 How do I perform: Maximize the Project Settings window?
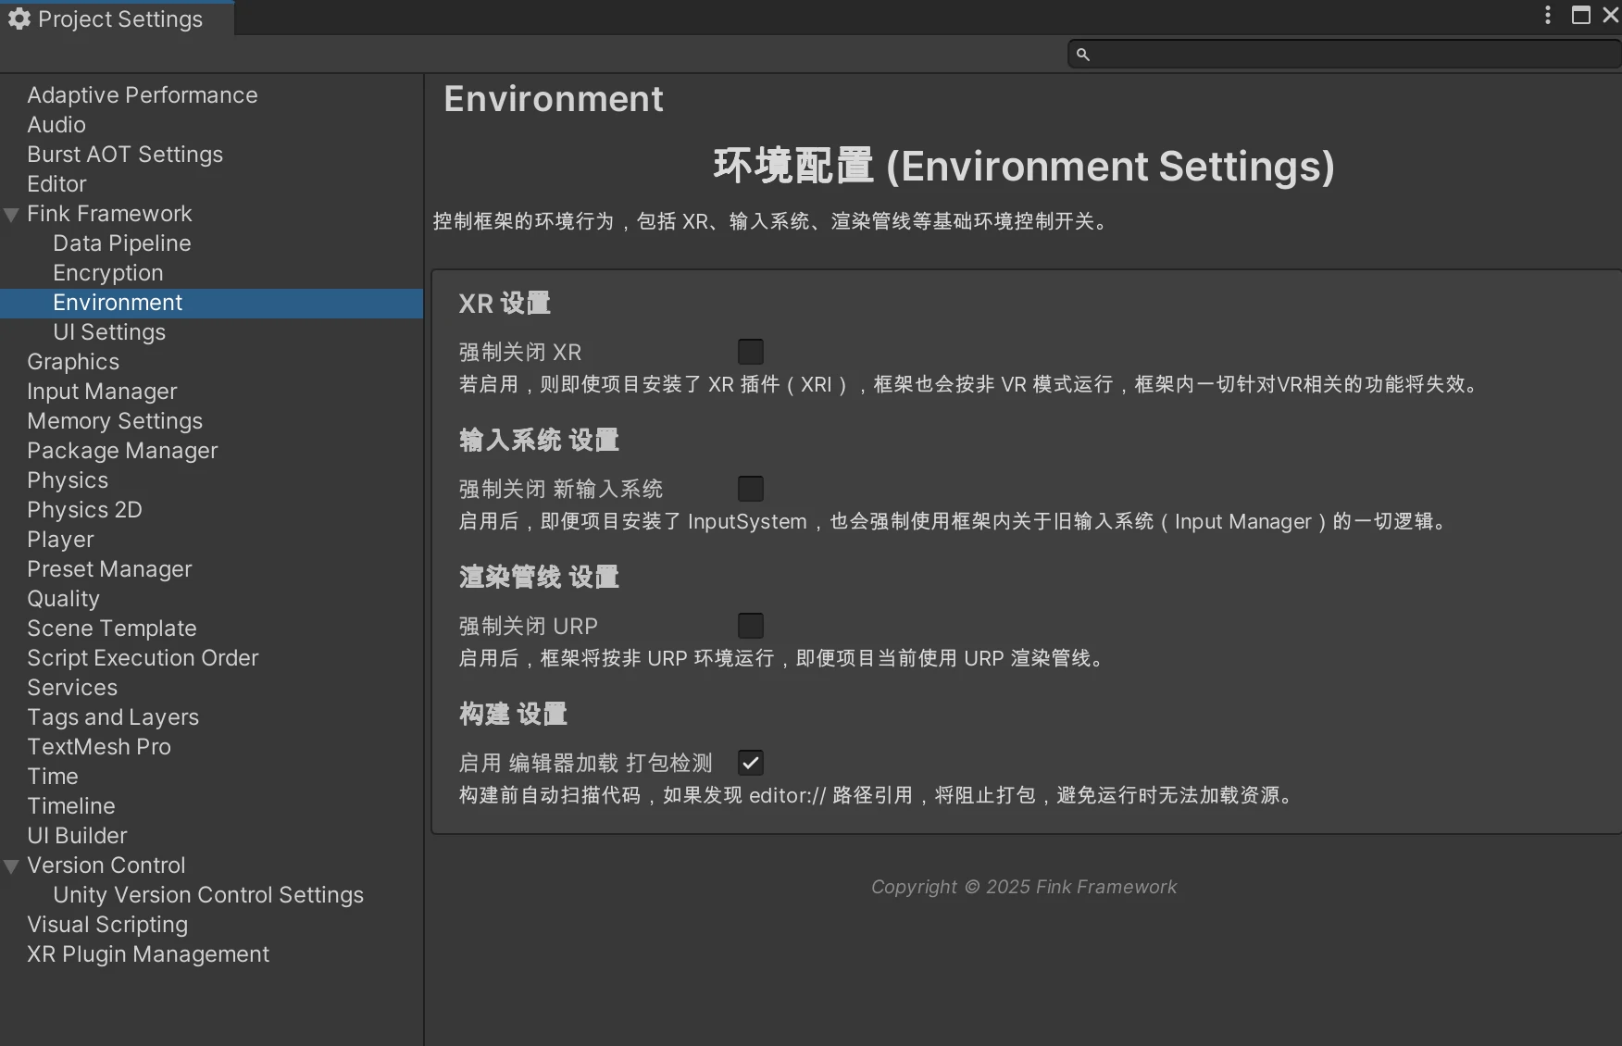1581,15
